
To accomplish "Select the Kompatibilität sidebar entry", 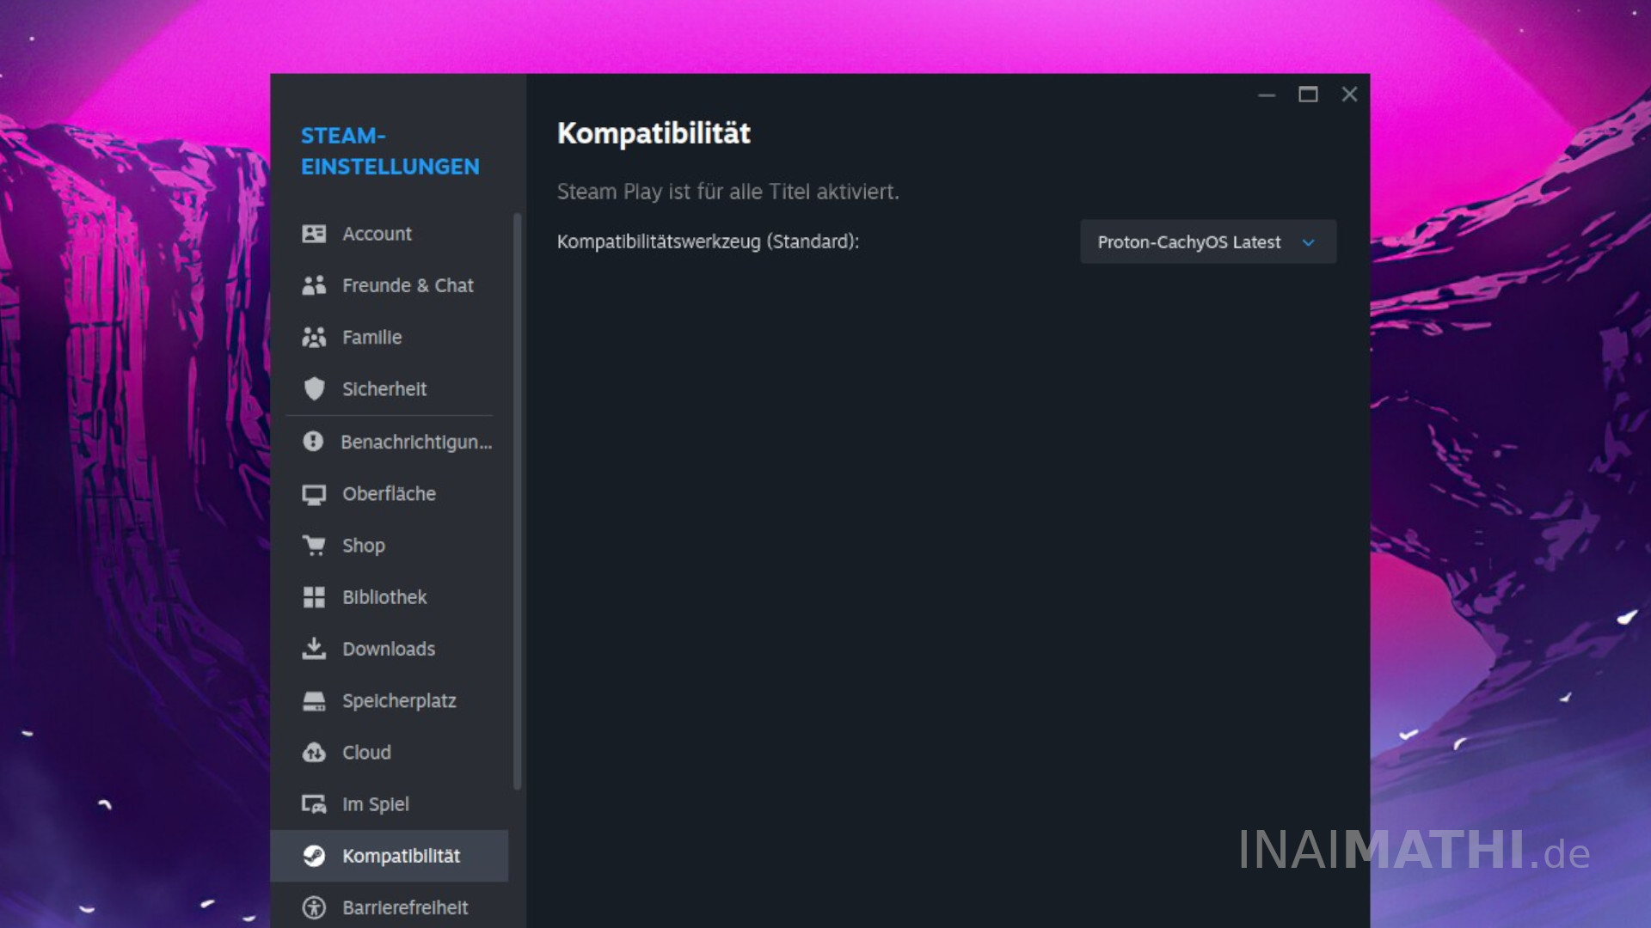I will [x=401, y=856].
